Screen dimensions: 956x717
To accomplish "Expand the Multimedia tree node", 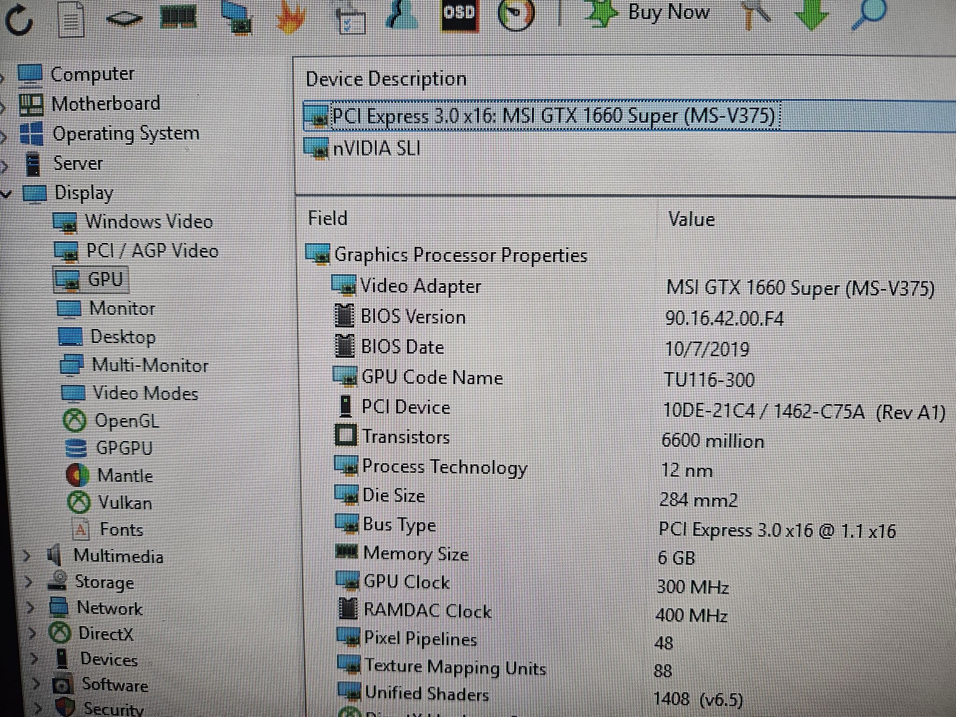I will coord(27,555).
